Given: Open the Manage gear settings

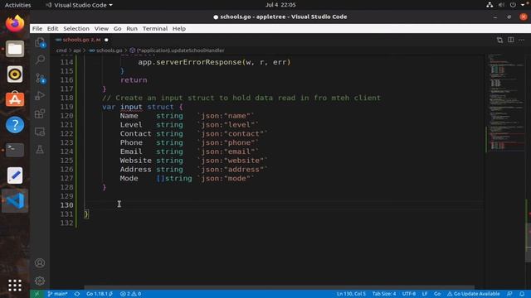Looking at the screenshot, I should click(40, 281).
